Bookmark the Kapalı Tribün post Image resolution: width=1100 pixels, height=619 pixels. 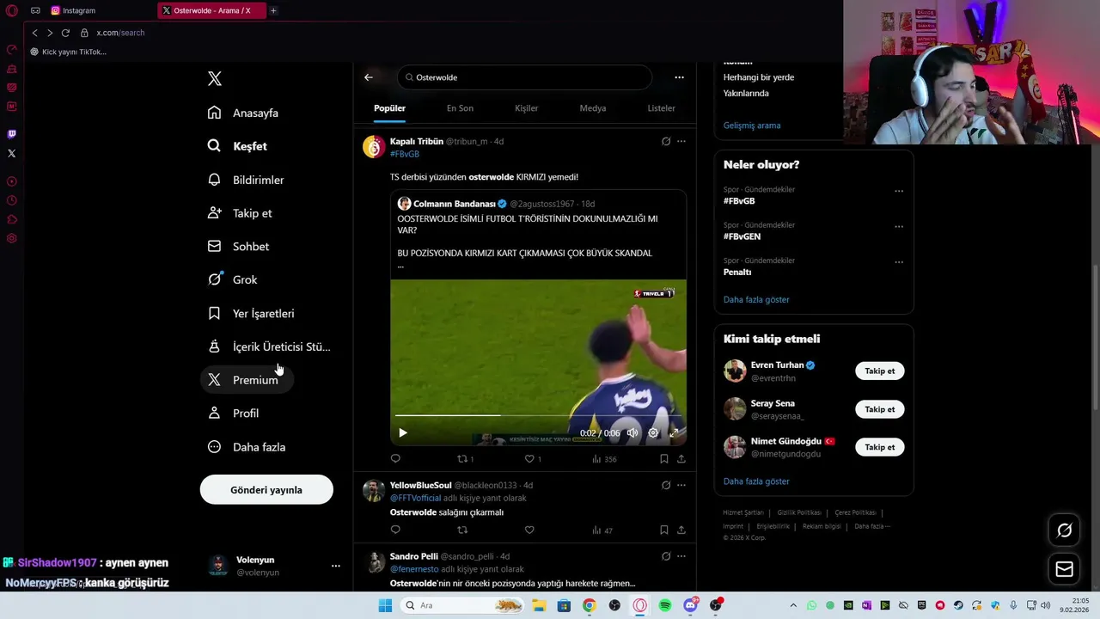tap(664, 459)
